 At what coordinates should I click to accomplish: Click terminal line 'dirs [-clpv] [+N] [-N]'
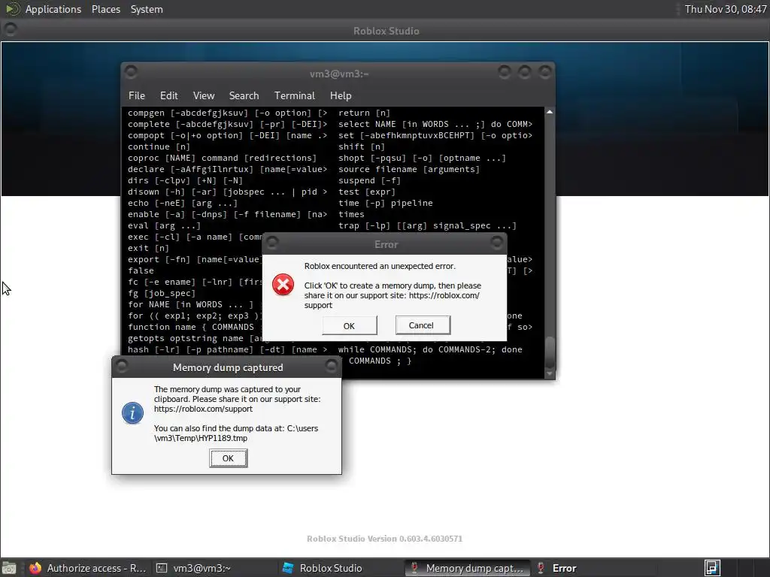[185, 180]
